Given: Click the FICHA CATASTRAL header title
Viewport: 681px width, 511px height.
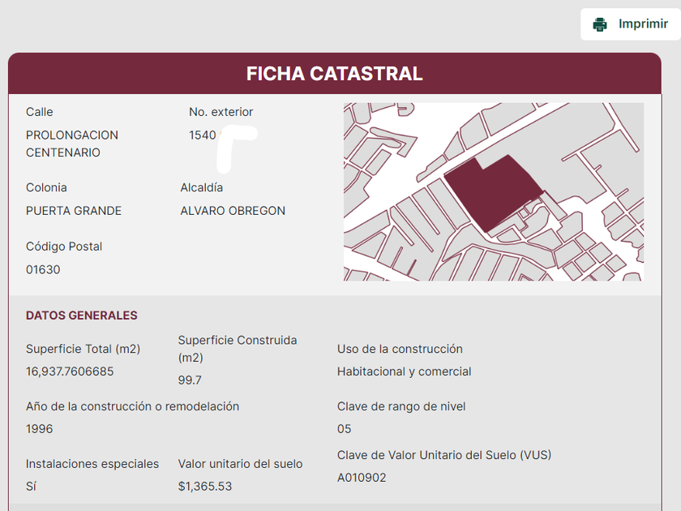Looking at the screenshot, I should (334, 74).
